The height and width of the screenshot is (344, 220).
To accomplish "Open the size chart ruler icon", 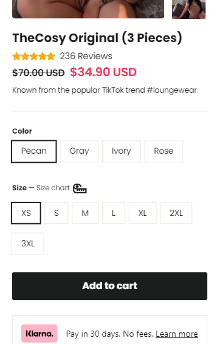I will coord(80,188).
